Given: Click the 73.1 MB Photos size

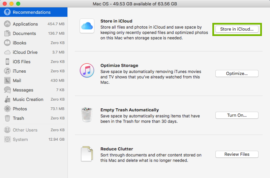Looking at the screenshot, I should coord(57,109).
